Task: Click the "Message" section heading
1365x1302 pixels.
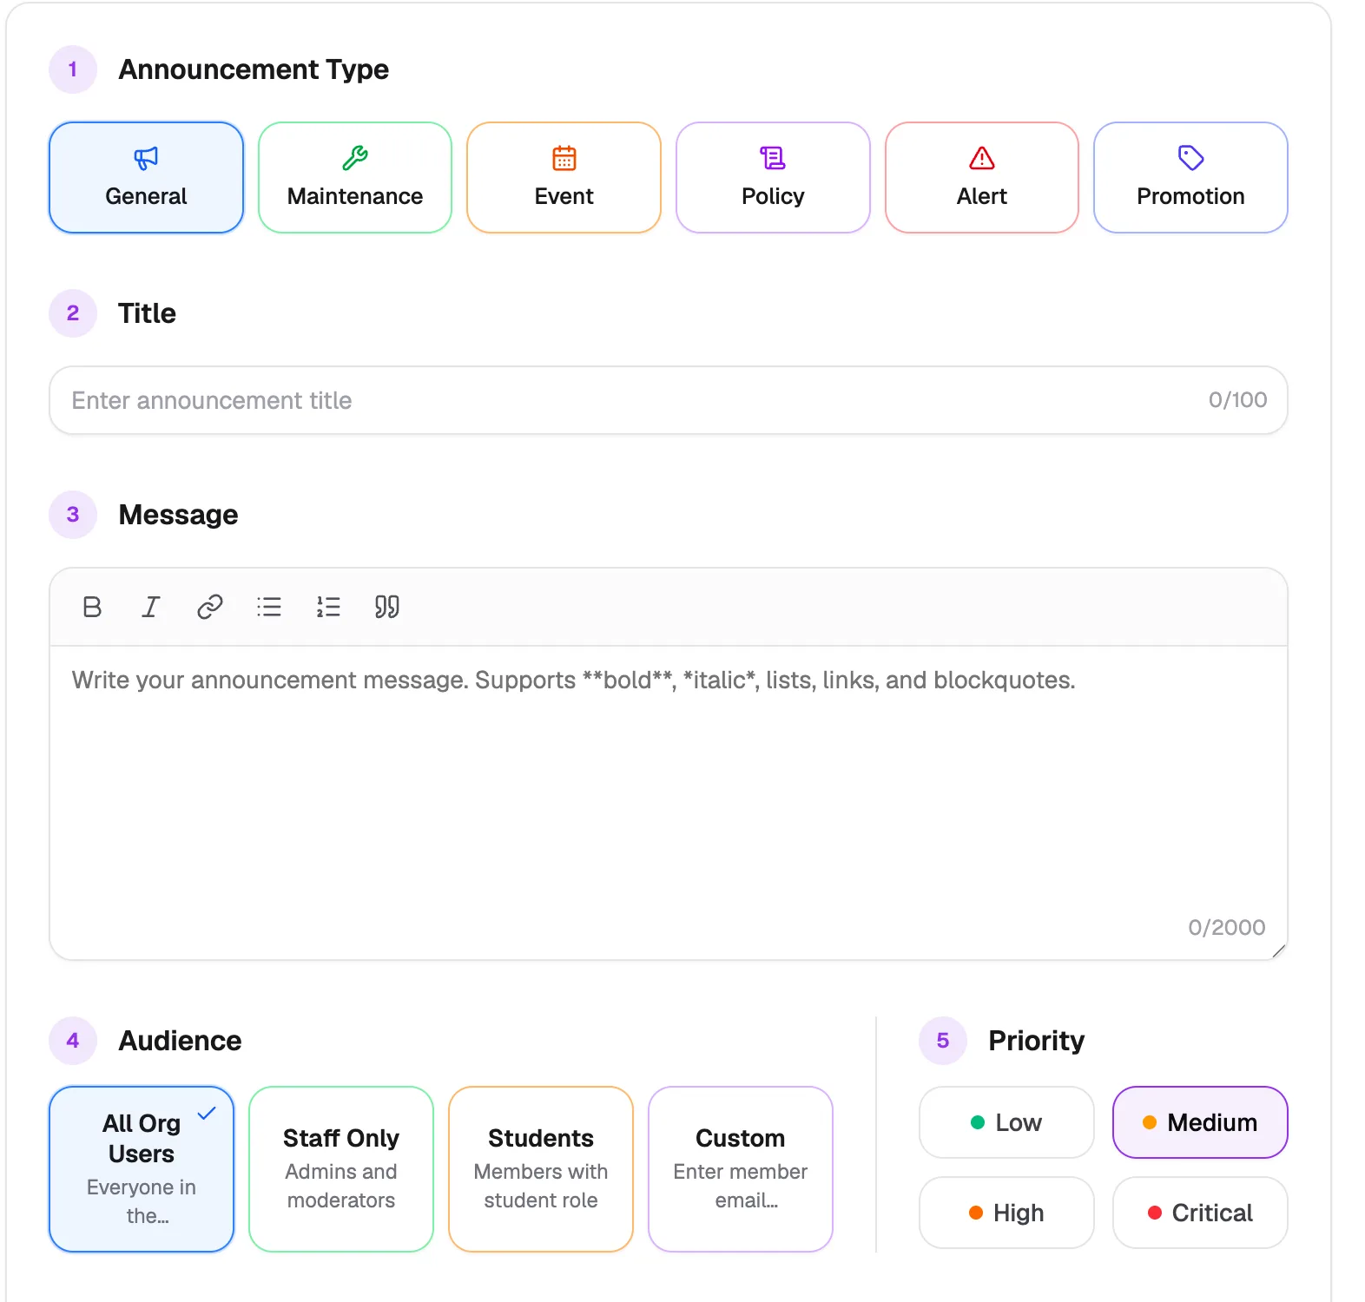Action: coord(178,515)
